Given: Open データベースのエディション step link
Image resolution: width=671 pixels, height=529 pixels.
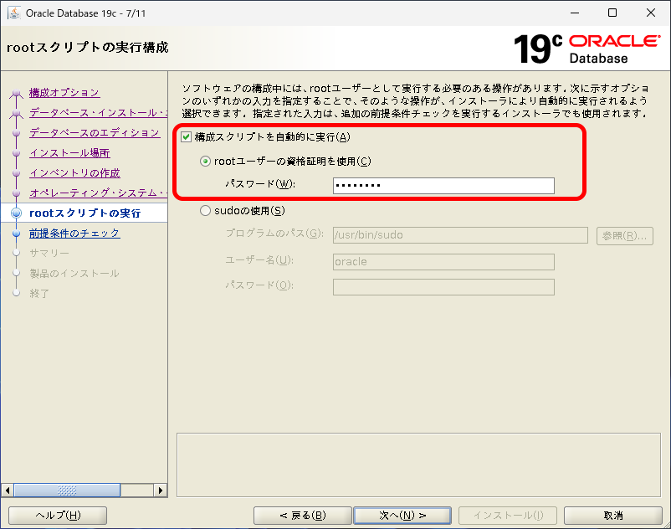Looking at the screenshot, I should tap(95, 133).
